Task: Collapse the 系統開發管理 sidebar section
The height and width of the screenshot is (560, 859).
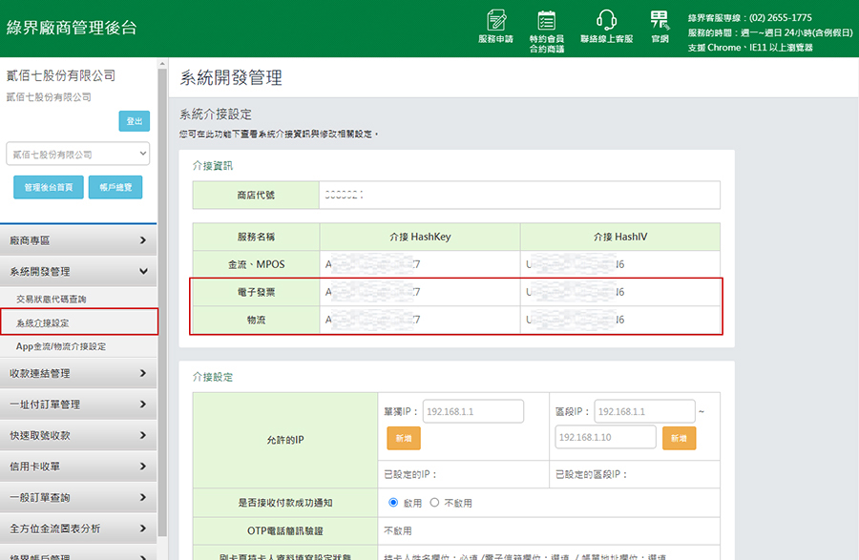Action: click(78, 272)
